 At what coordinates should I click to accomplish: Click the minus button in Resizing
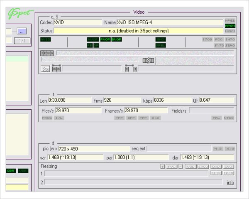(181, 167)
